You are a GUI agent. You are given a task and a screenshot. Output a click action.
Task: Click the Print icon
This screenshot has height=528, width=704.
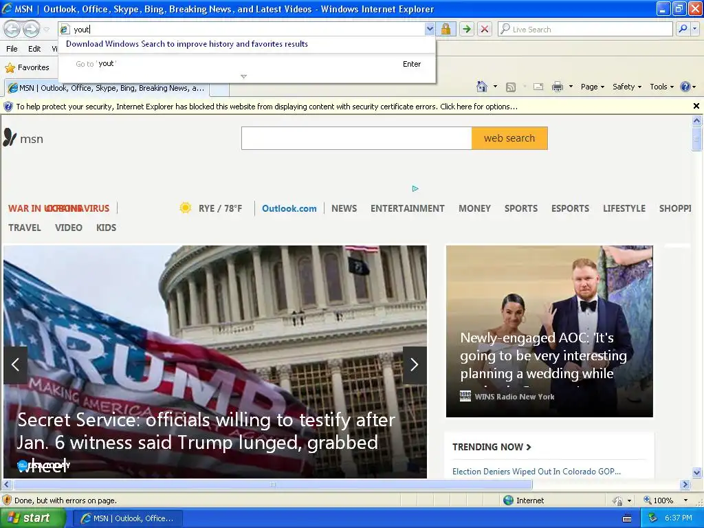[x=557, y=87]
